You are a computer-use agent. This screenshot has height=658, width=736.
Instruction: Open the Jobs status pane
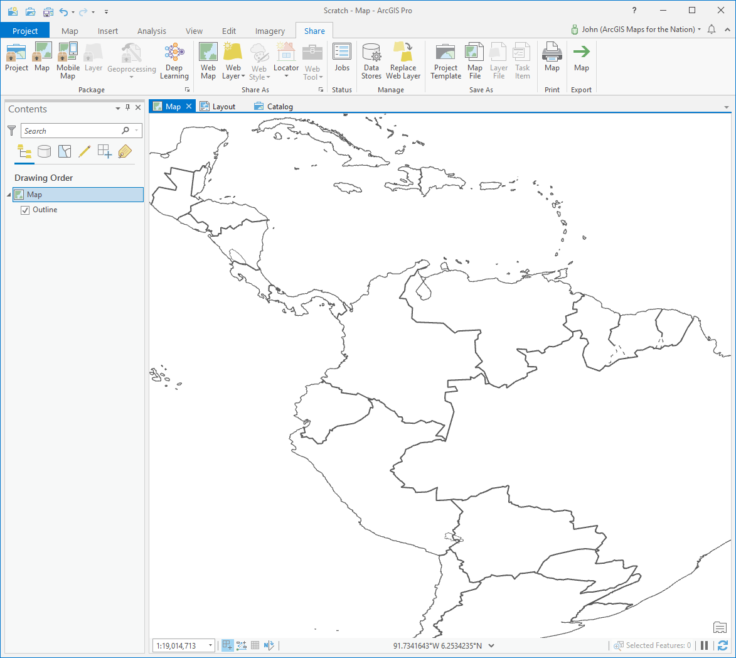pos(342,57)
